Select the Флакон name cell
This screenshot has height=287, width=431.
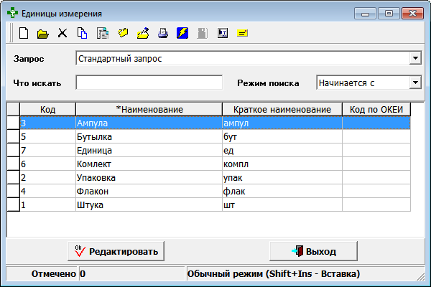(149, 191)
